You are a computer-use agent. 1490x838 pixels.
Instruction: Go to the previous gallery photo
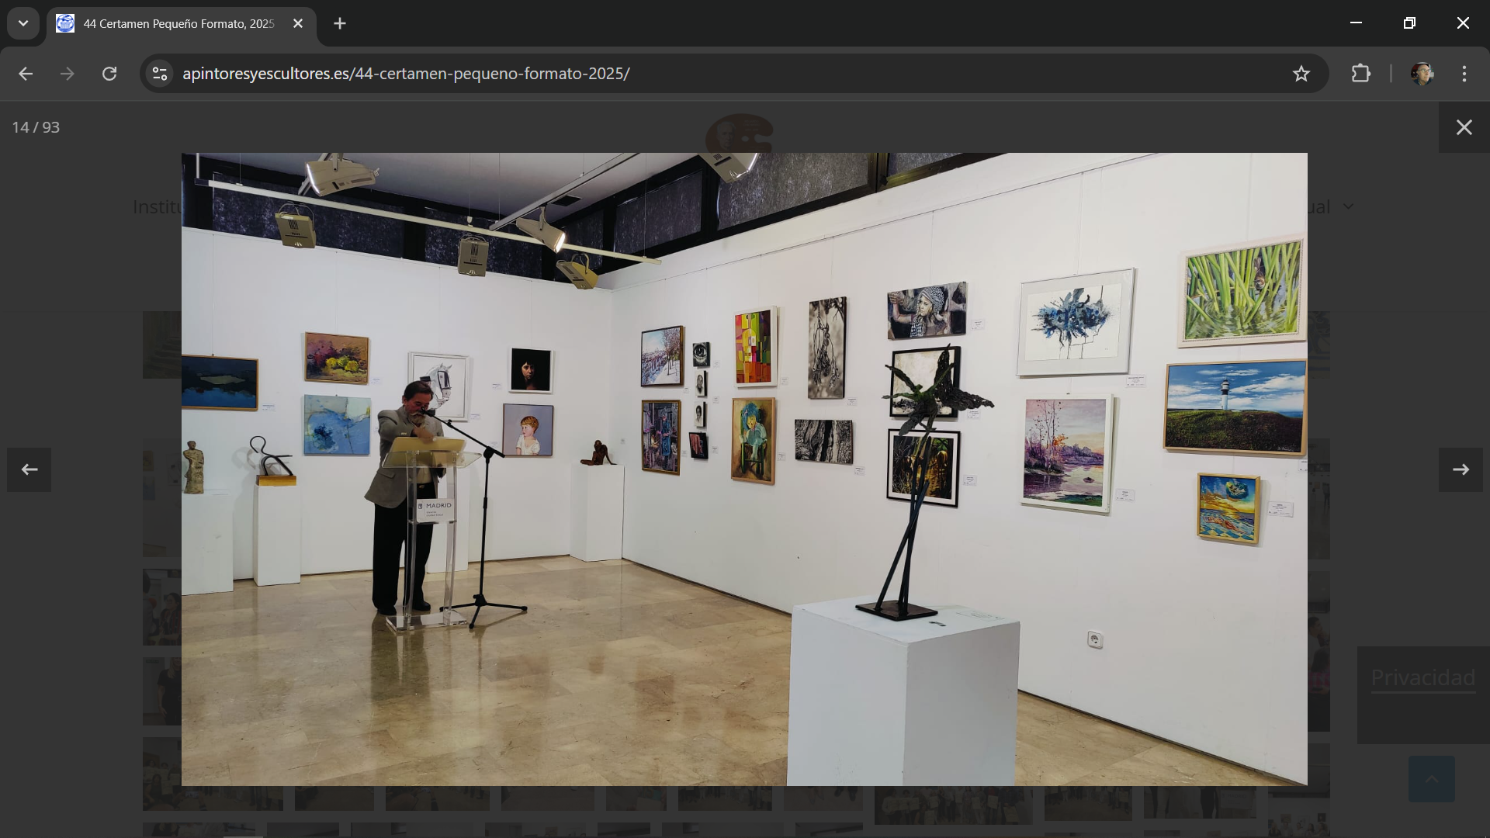[x=29, y=469]
